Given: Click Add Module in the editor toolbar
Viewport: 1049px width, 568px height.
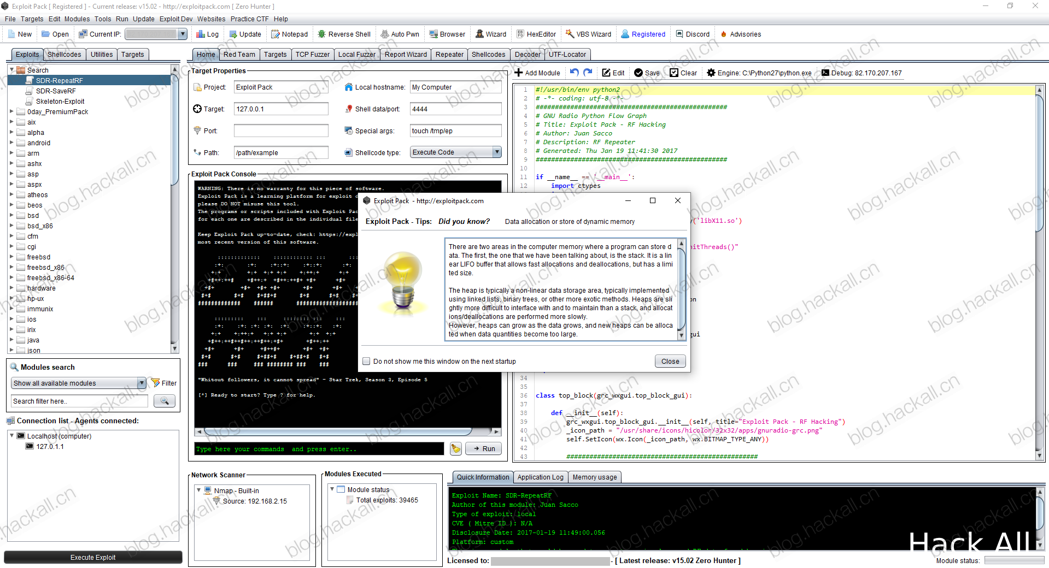Looking at the screenshot, I should pos(537,73).
